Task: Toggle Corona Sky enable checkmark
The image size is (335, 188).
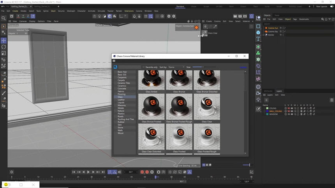Action: (285, 32)
